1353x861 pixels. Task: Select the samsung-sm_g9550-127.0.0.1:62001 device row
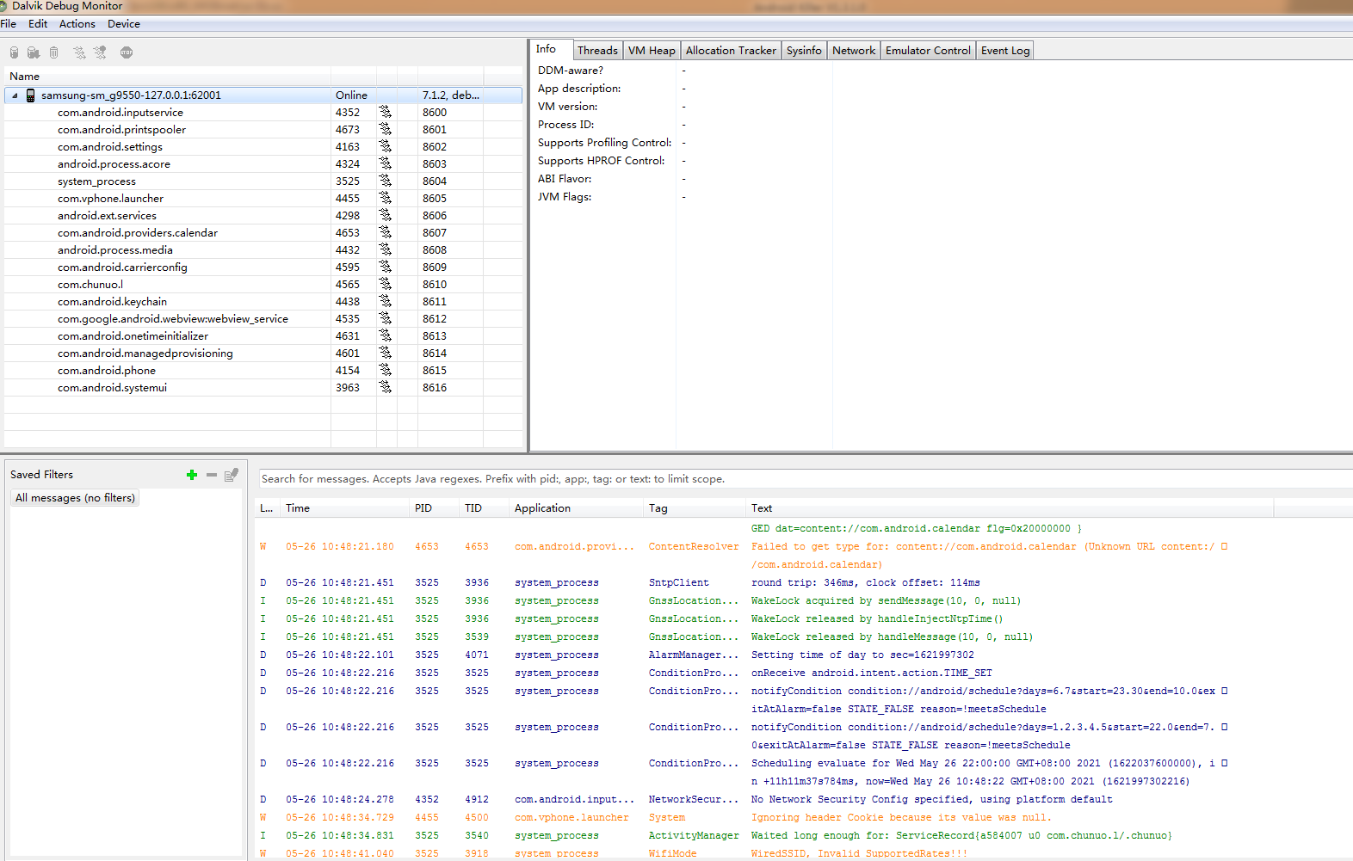click(x=263, y=95)
